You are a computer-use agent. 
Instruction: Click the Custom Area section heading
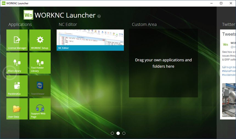click(x=144, y=24)
